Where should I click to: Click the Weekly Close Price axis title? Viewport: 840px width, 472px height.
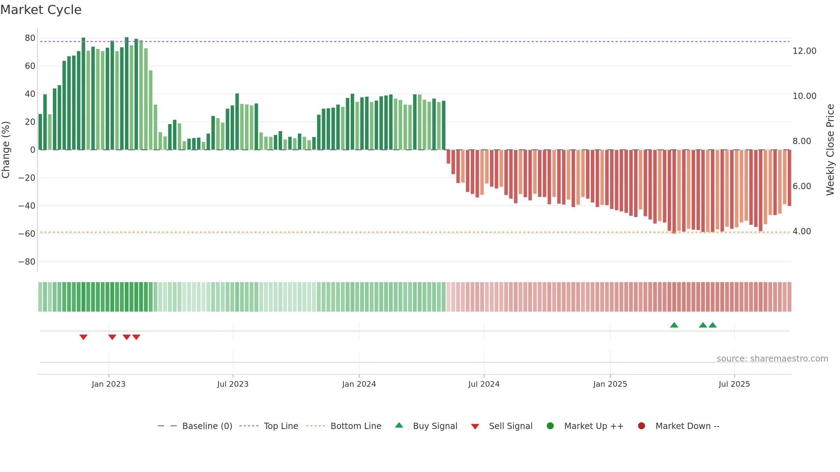coord(830,150)
